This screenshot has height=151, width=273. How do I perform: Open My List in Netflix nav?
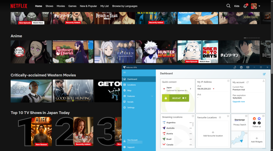pos(105,6)
